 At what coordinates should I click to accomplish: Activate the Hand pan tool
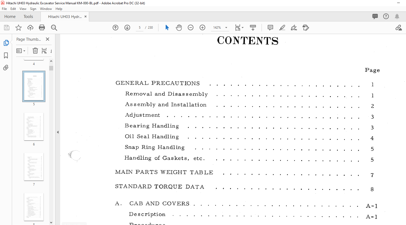179,28
